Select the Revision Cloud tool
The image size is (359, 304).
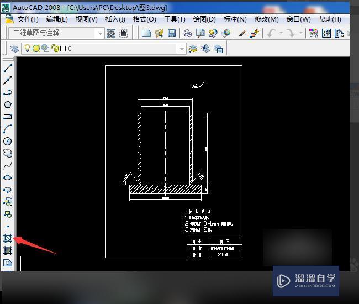[x=8, y=153]
